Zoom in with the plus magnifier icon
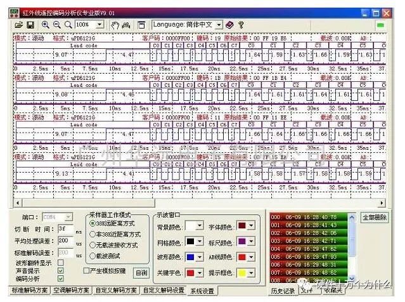This screenshot has height=302, width=405. click(x=46, y=25)
